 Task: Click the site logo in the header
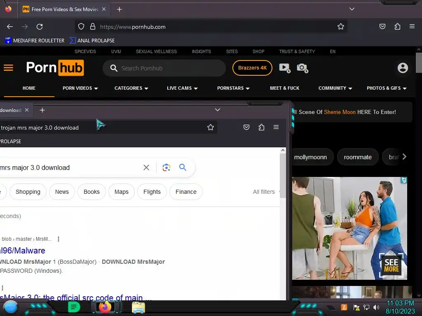pyautogui.click(x=55, y=68)
